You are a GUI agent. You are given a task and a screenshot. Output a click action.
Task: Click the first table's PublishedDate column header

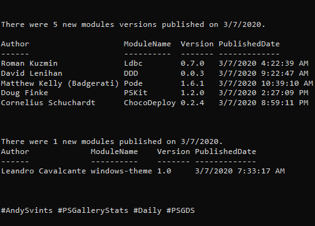coord(249,44)
